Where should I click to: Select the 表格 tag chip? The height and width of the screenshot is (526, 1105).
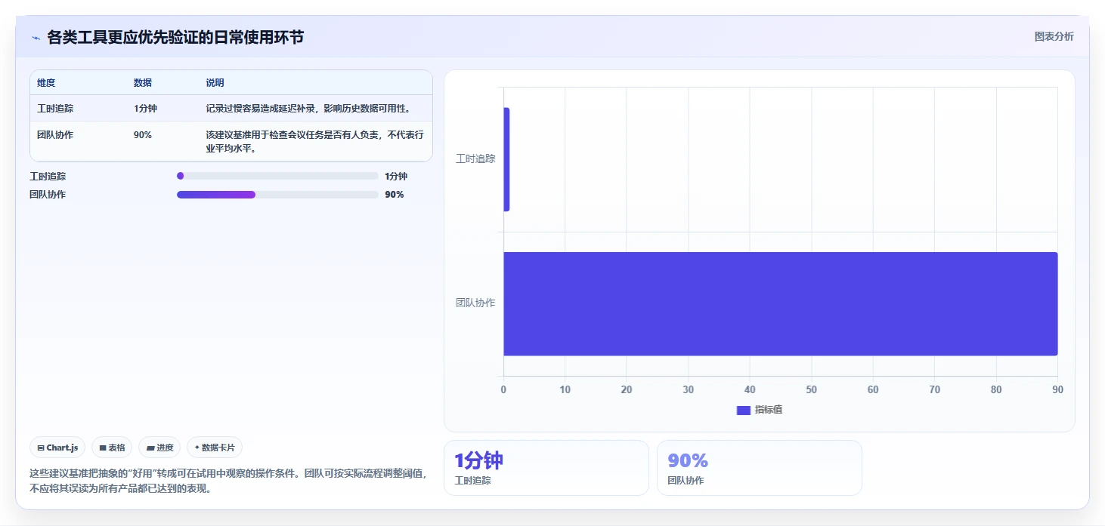(112, 448)
